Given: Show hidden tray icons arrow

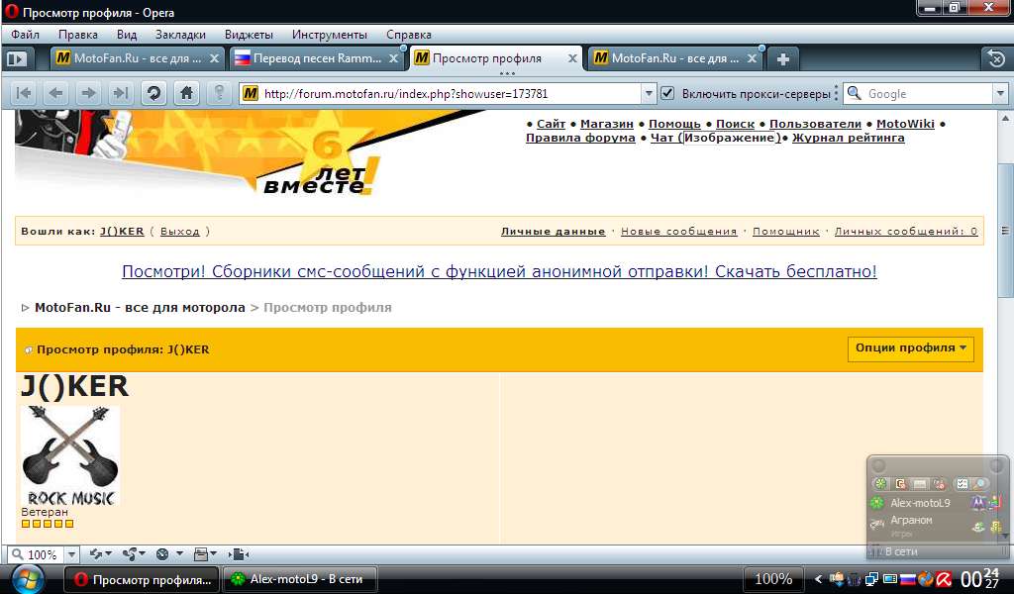Looking at the screenshot, I should [x=819, y=579].
